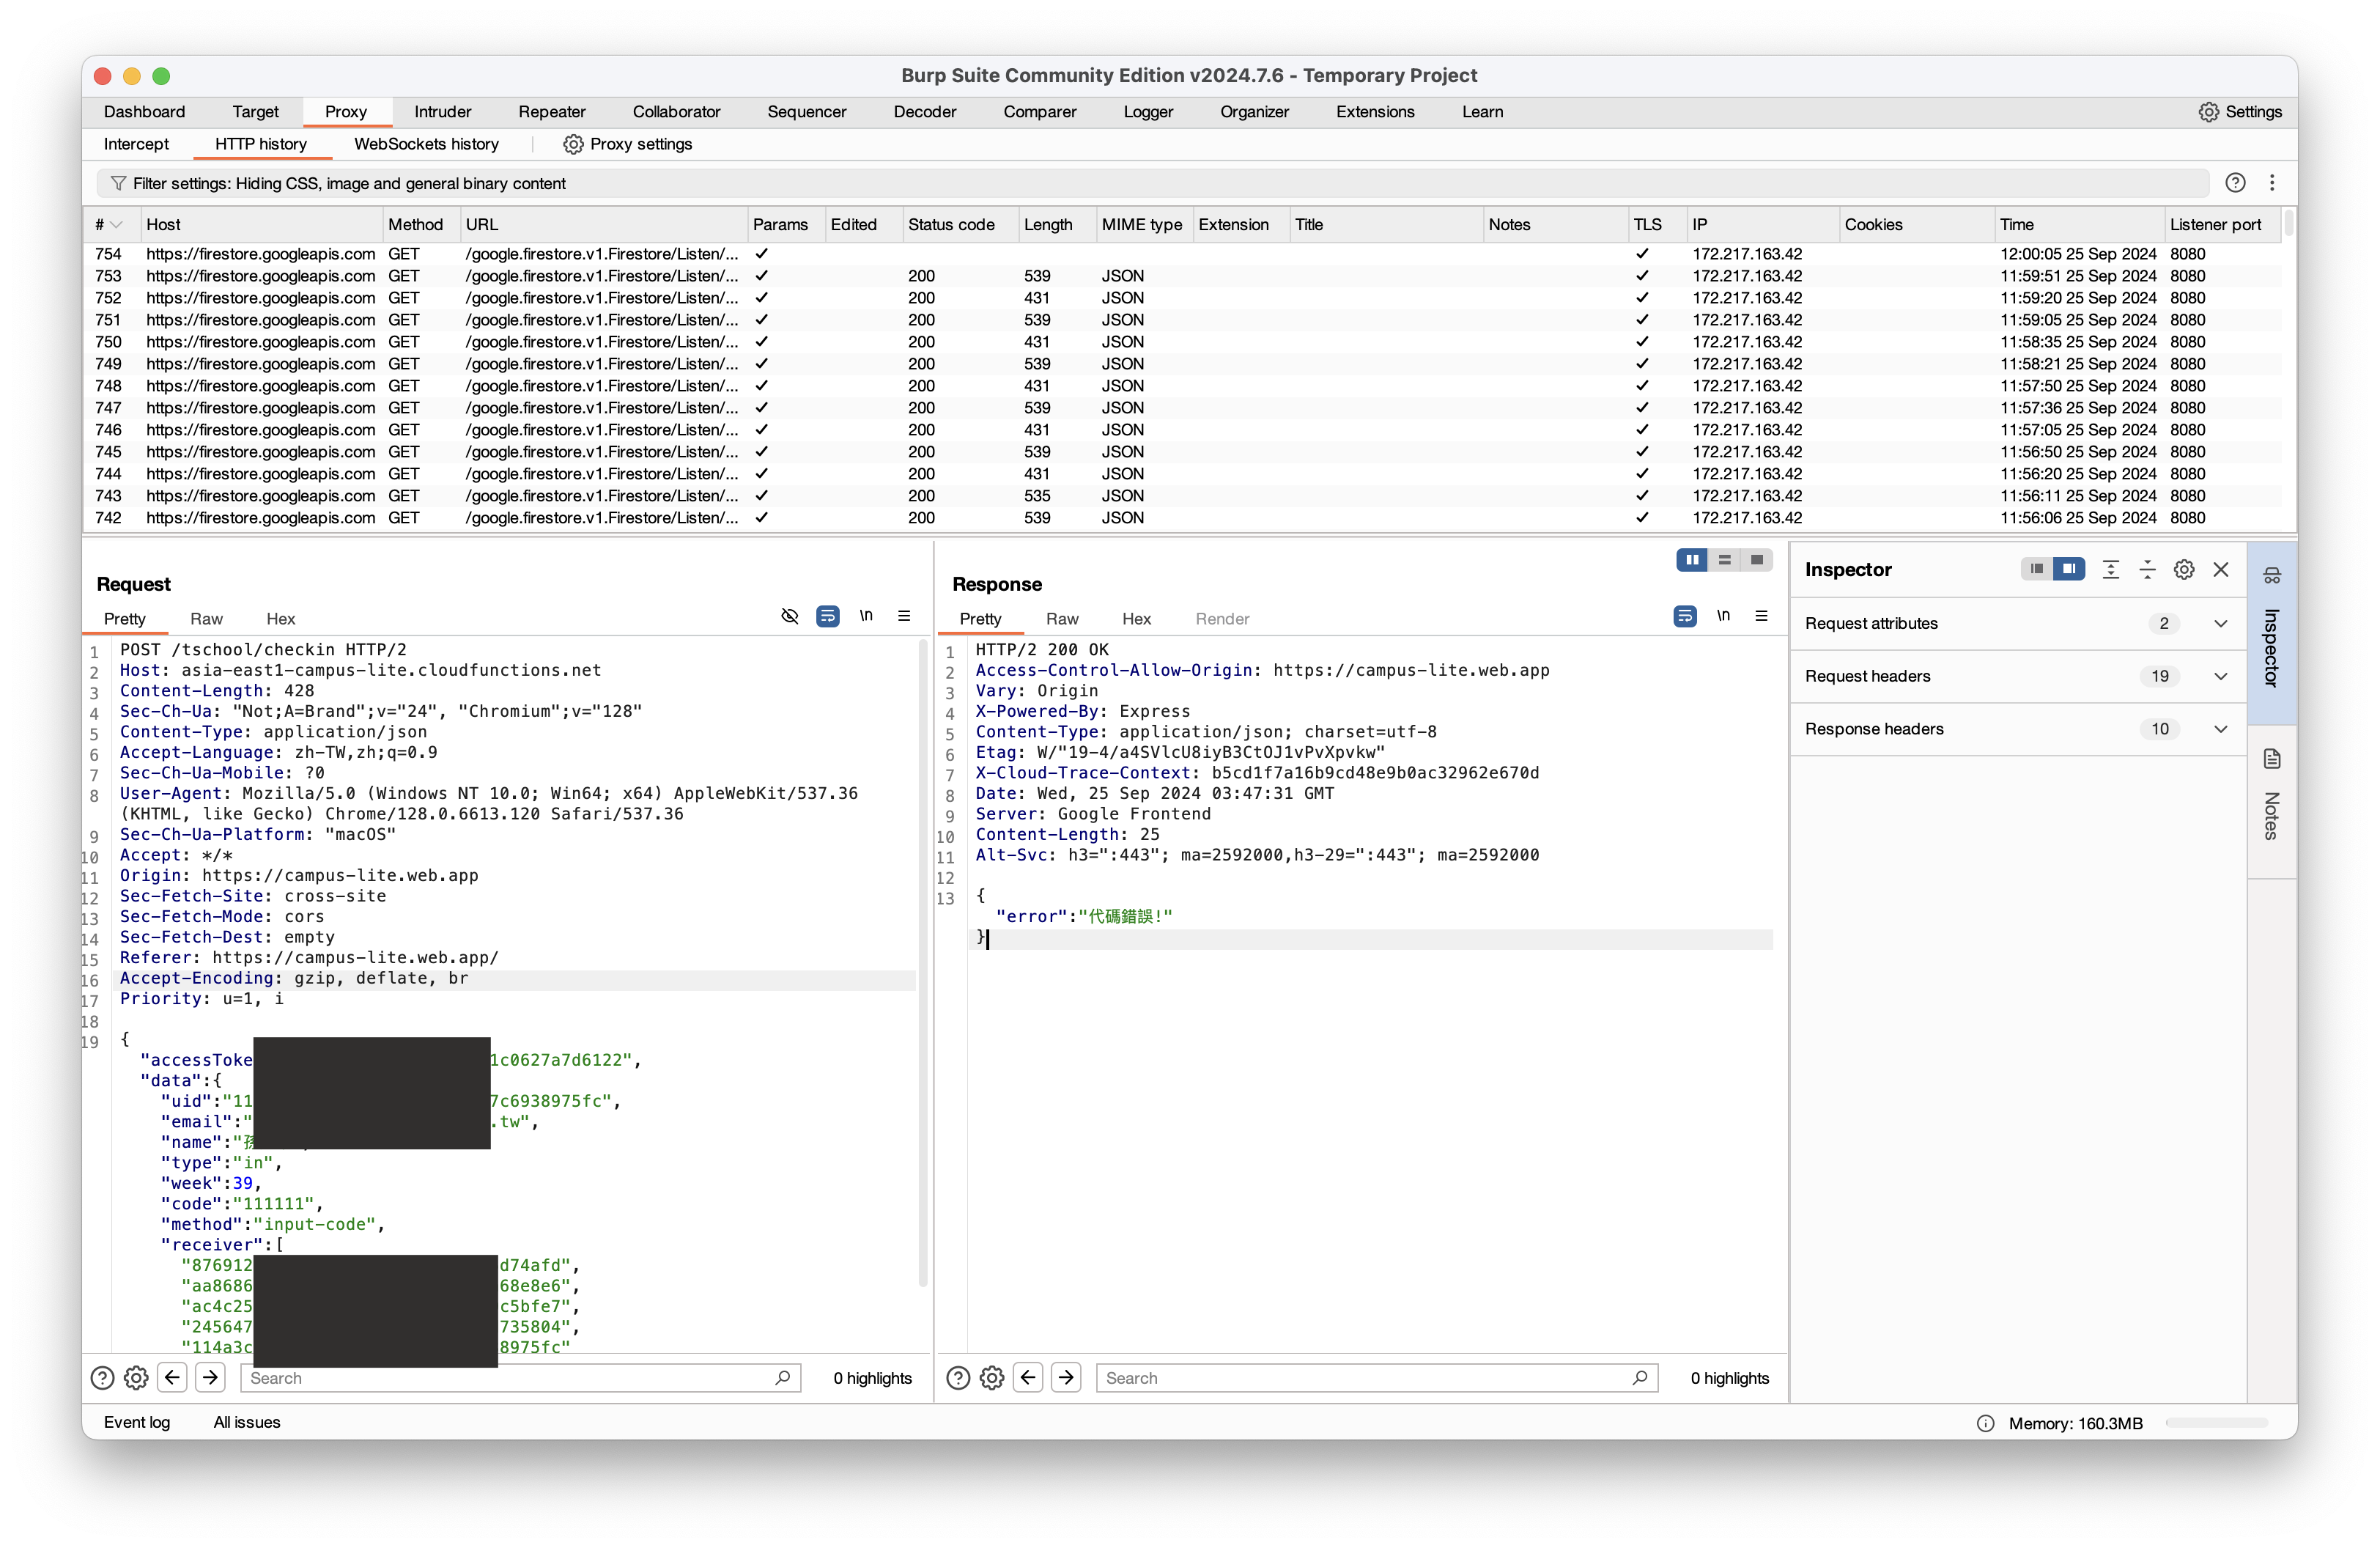Go to previous match in Response search
Image resolution: width=2380 pixels, height=1548 pixels.
pyautogui.click(x=1028, y=1378)
